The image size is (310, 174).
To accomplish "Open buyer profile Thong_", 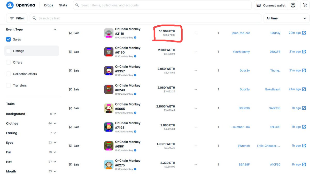I will (275, 71).
